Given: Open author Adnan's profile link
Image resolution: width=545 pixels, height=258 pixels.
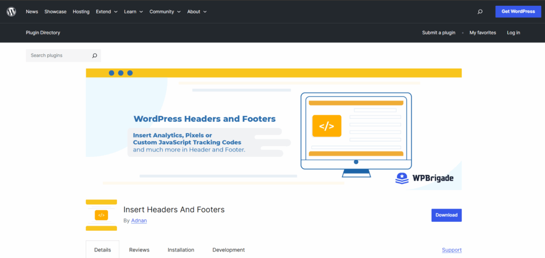Looking at the screenshot, I should point(139,221).
